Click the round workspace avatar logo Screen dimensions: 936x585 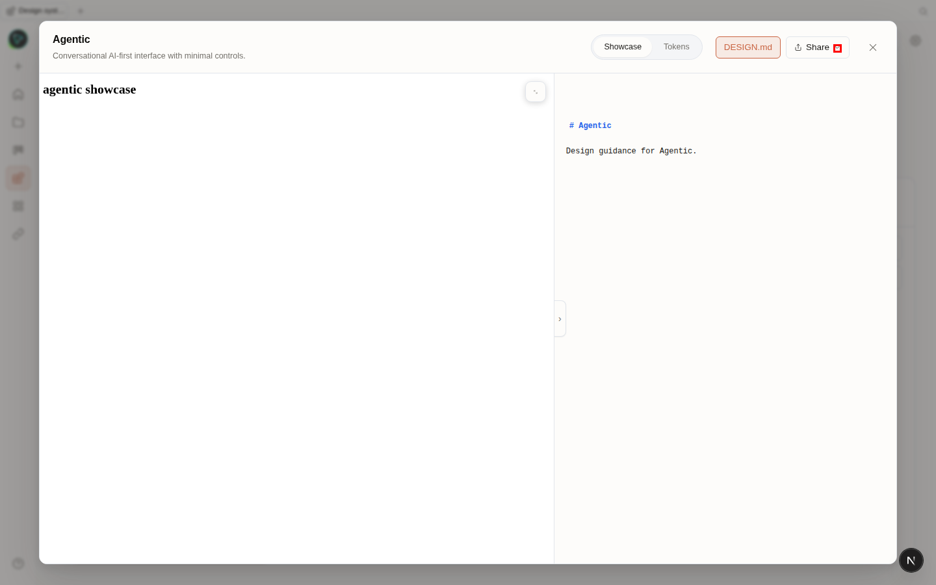click(18, 39)
